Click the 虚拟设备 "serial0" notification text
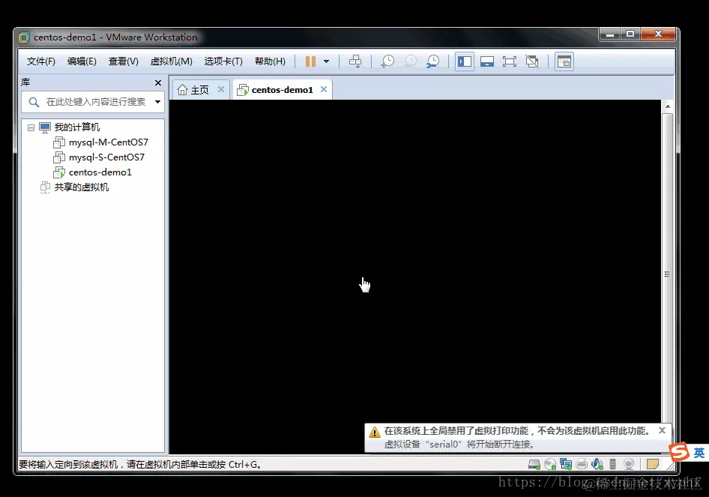 coord(459,445)
